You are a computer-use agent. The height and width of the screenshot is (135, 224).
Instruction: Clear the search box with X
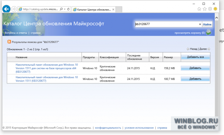point(200,24)
